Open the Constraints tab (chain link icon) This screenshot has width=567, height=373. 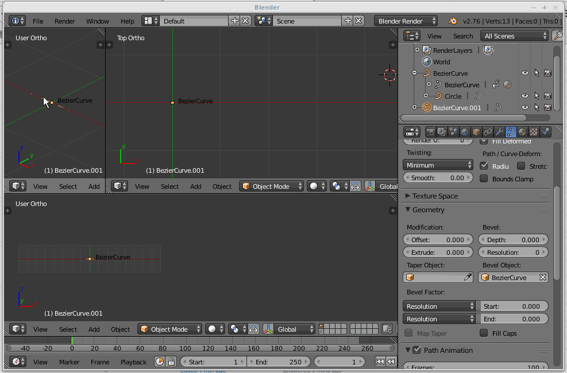(x=488, y=131)
